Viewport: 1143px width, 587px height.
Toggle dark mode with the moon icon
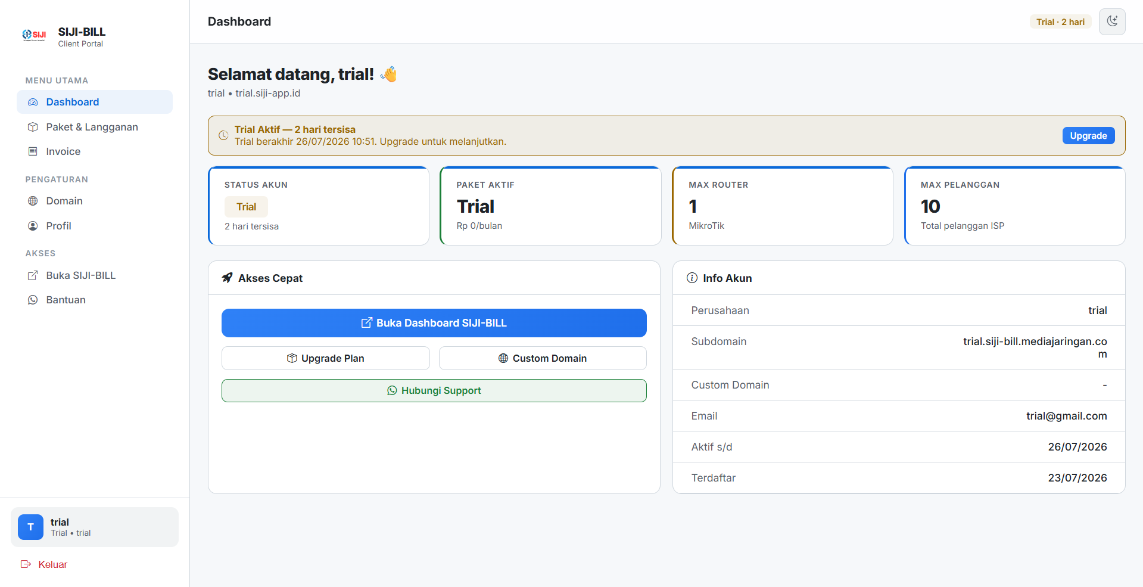[1111, 21]
